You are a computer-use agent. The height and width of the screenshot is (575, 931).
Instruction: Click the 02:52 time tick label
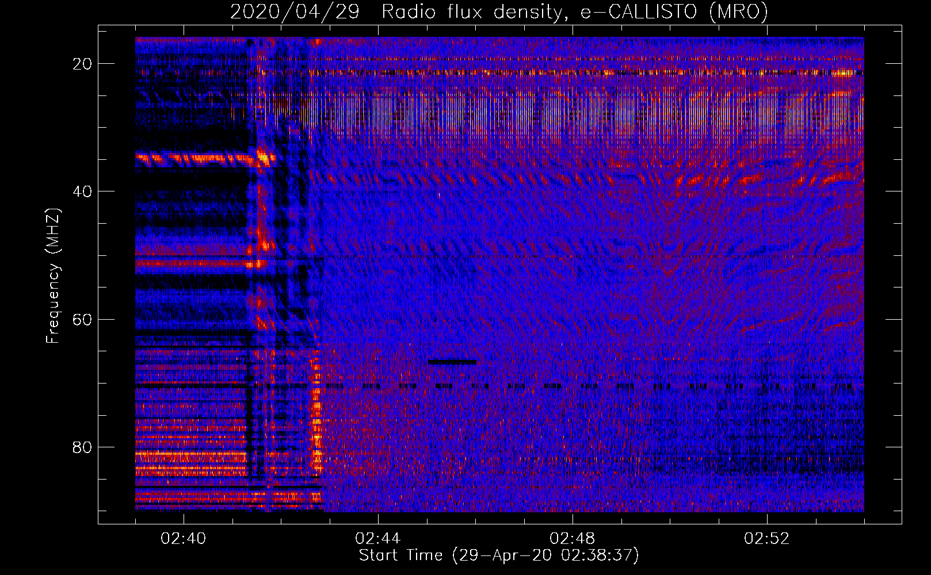tap(767, 539)
